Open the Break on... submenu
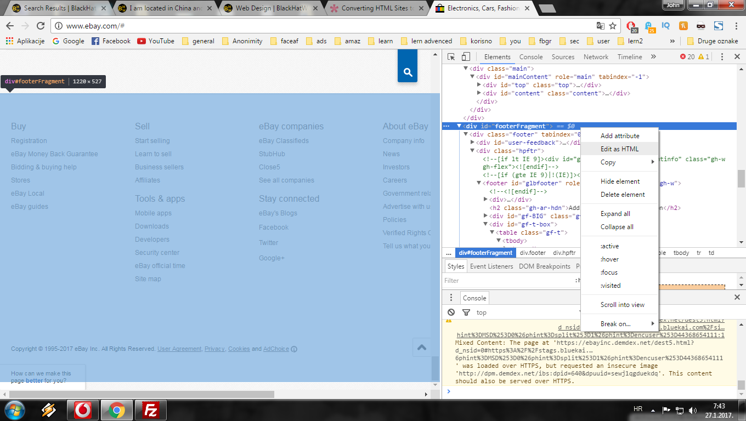 tap(619, 324)
